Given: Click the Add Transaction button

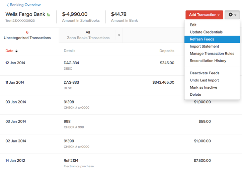Looking at the screenshot, I should tap(204, 15).
